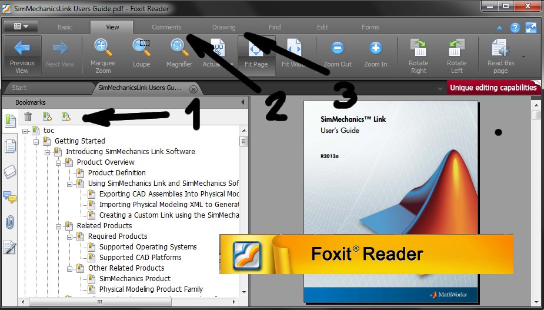Switch to the Drawing ribbon tab
This screenshot has width=544, height=310.
tap(224, 27)
